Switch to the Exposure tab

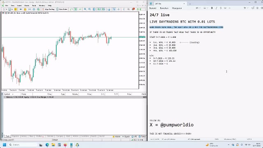(x=16, y=136)
